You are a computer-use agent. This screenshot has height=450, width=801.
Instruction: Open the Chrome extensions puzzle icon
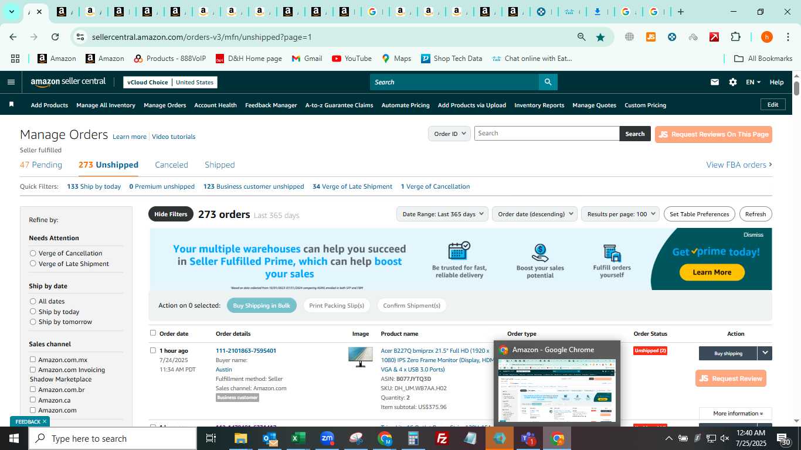click(735, 37)
